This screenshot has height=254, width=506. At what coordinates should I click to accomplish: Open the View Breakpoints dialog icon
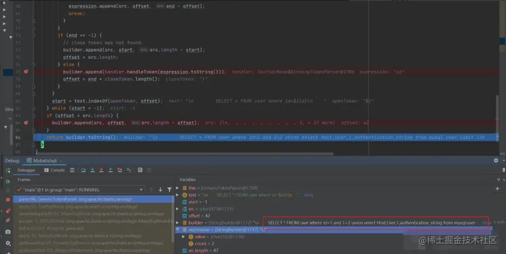coord(8,211)
